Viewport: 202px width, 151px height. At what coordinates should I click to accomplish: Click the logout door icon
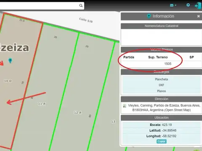(x=198, y=5)
